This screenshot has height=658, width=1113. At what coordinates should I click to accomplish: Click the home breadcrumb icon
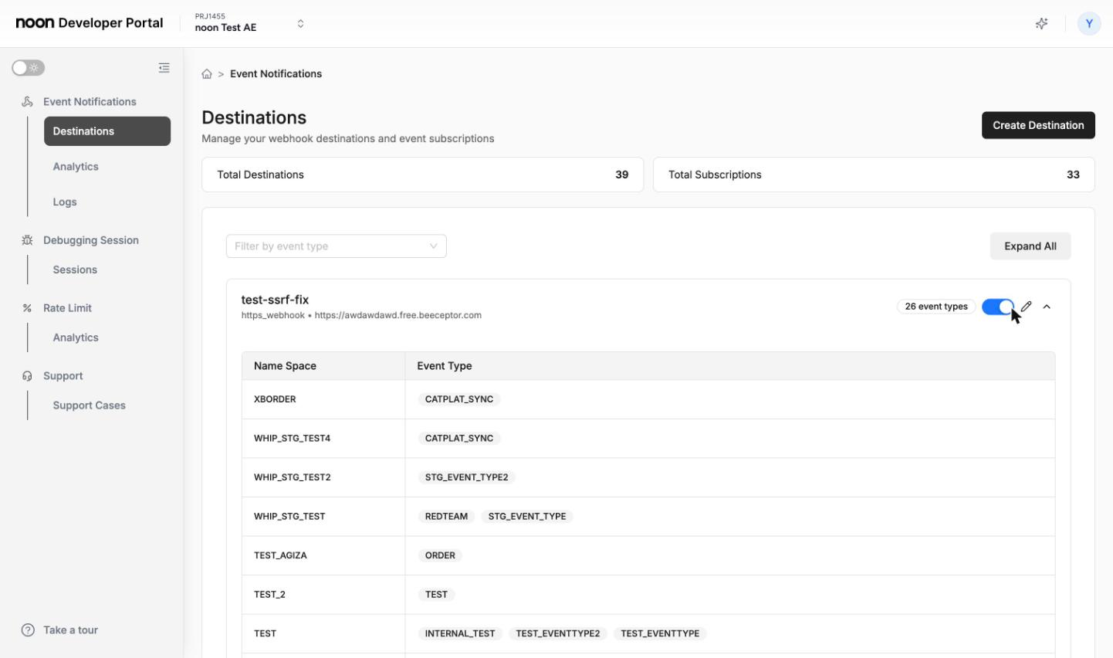pyautogui.click(x=207, y=74)
